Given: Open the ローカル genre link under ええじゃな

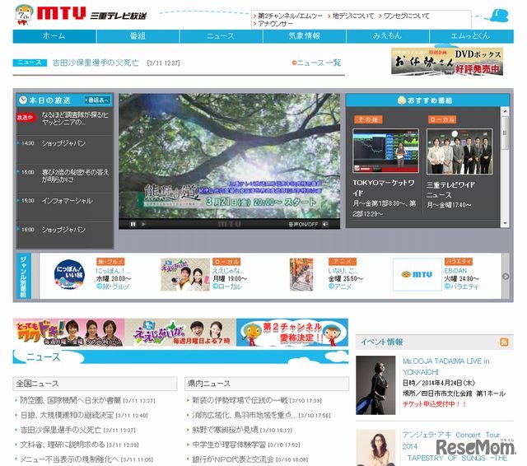Looking at the screenshot, I should click(x=230, y=287).
